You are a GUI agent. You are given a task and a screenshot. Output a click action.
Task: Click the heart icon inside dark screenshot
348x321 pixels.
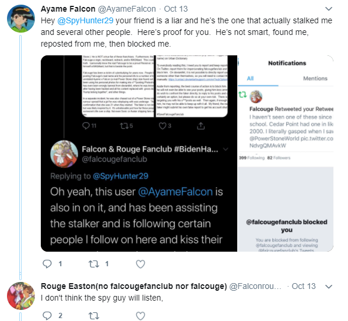pyautogui.click(x=163, y=126)
